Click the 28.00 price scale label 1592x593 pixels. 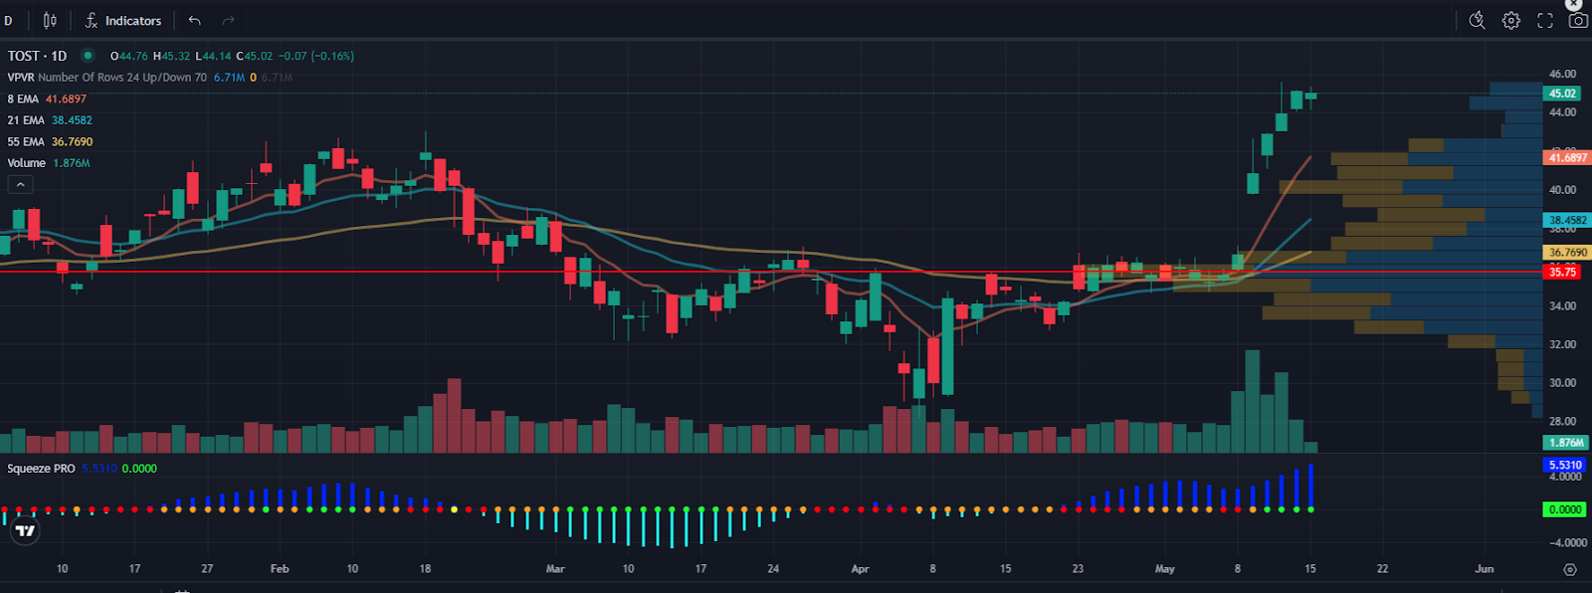(x=1562, y=422)
